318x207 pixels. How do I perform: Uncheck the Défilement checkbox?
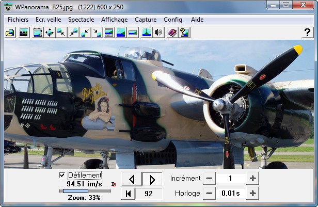point(62,175)
